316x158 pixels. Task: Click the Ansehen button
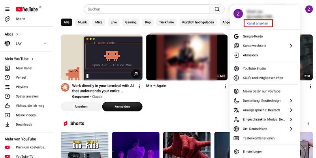click(81, 107)
